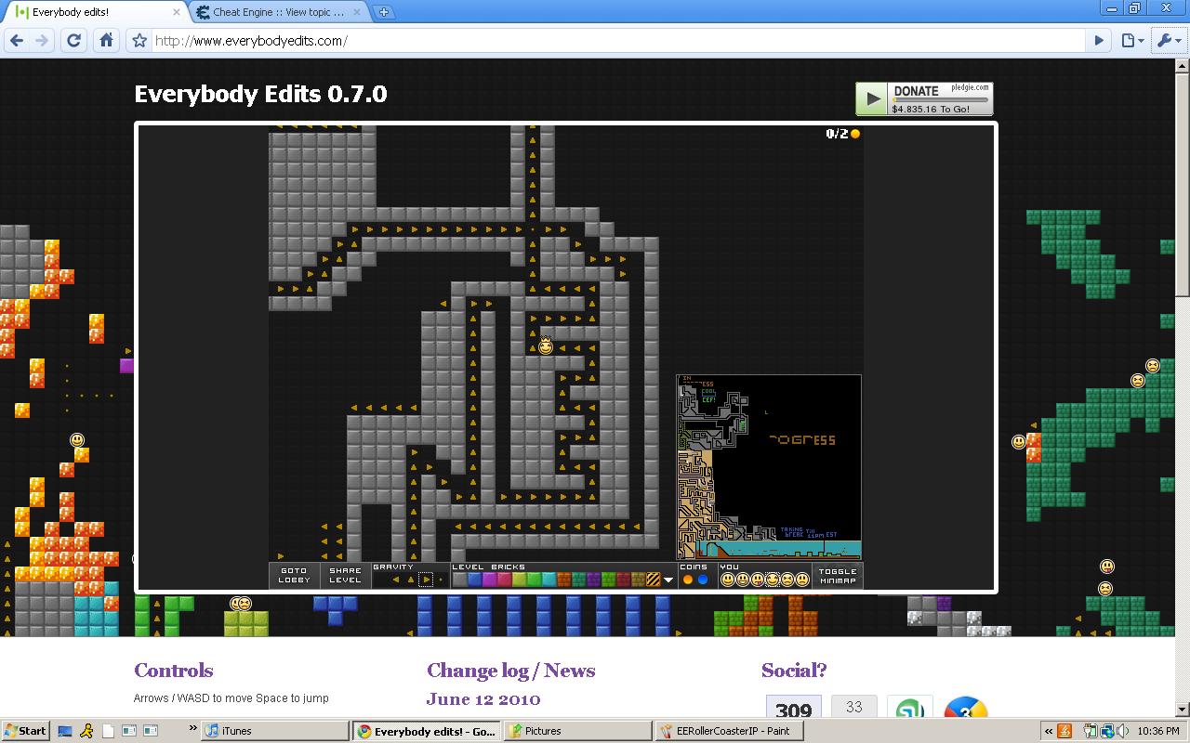Viewport: 1190px width, 743px height.
Task: Pick the purple textured brick
Action: (x=593, y=580)
